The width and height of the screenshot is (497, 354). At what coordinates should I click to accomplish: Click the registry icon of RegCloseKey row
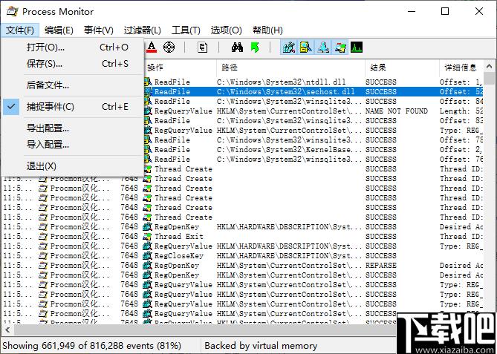click(147, 256)
